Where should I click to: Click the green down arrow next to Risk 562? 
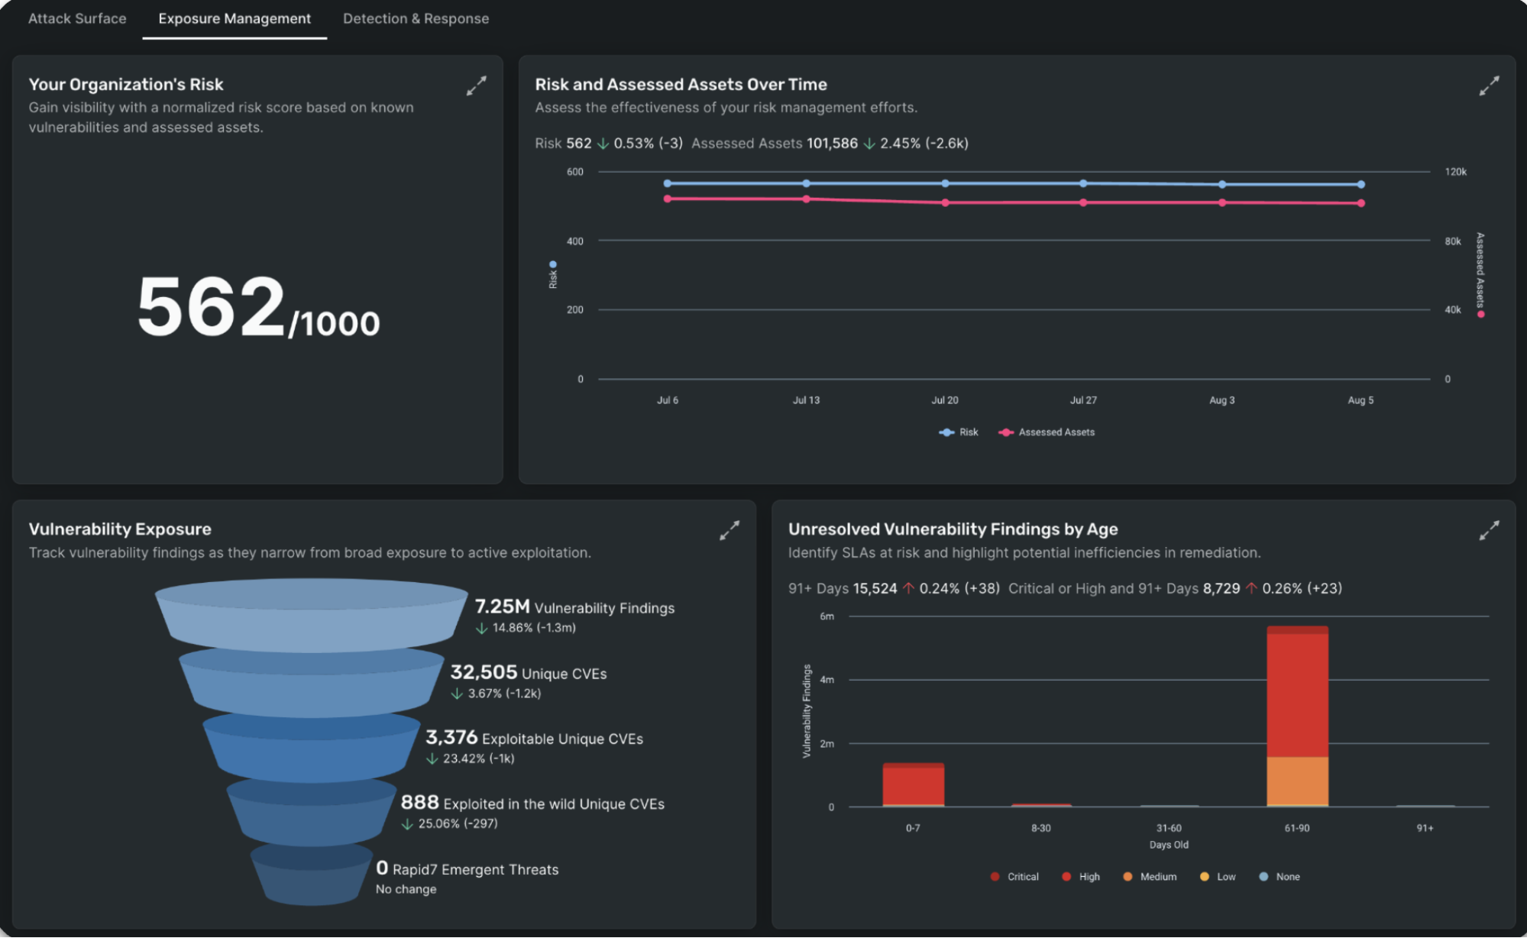[x=602, y=144]
